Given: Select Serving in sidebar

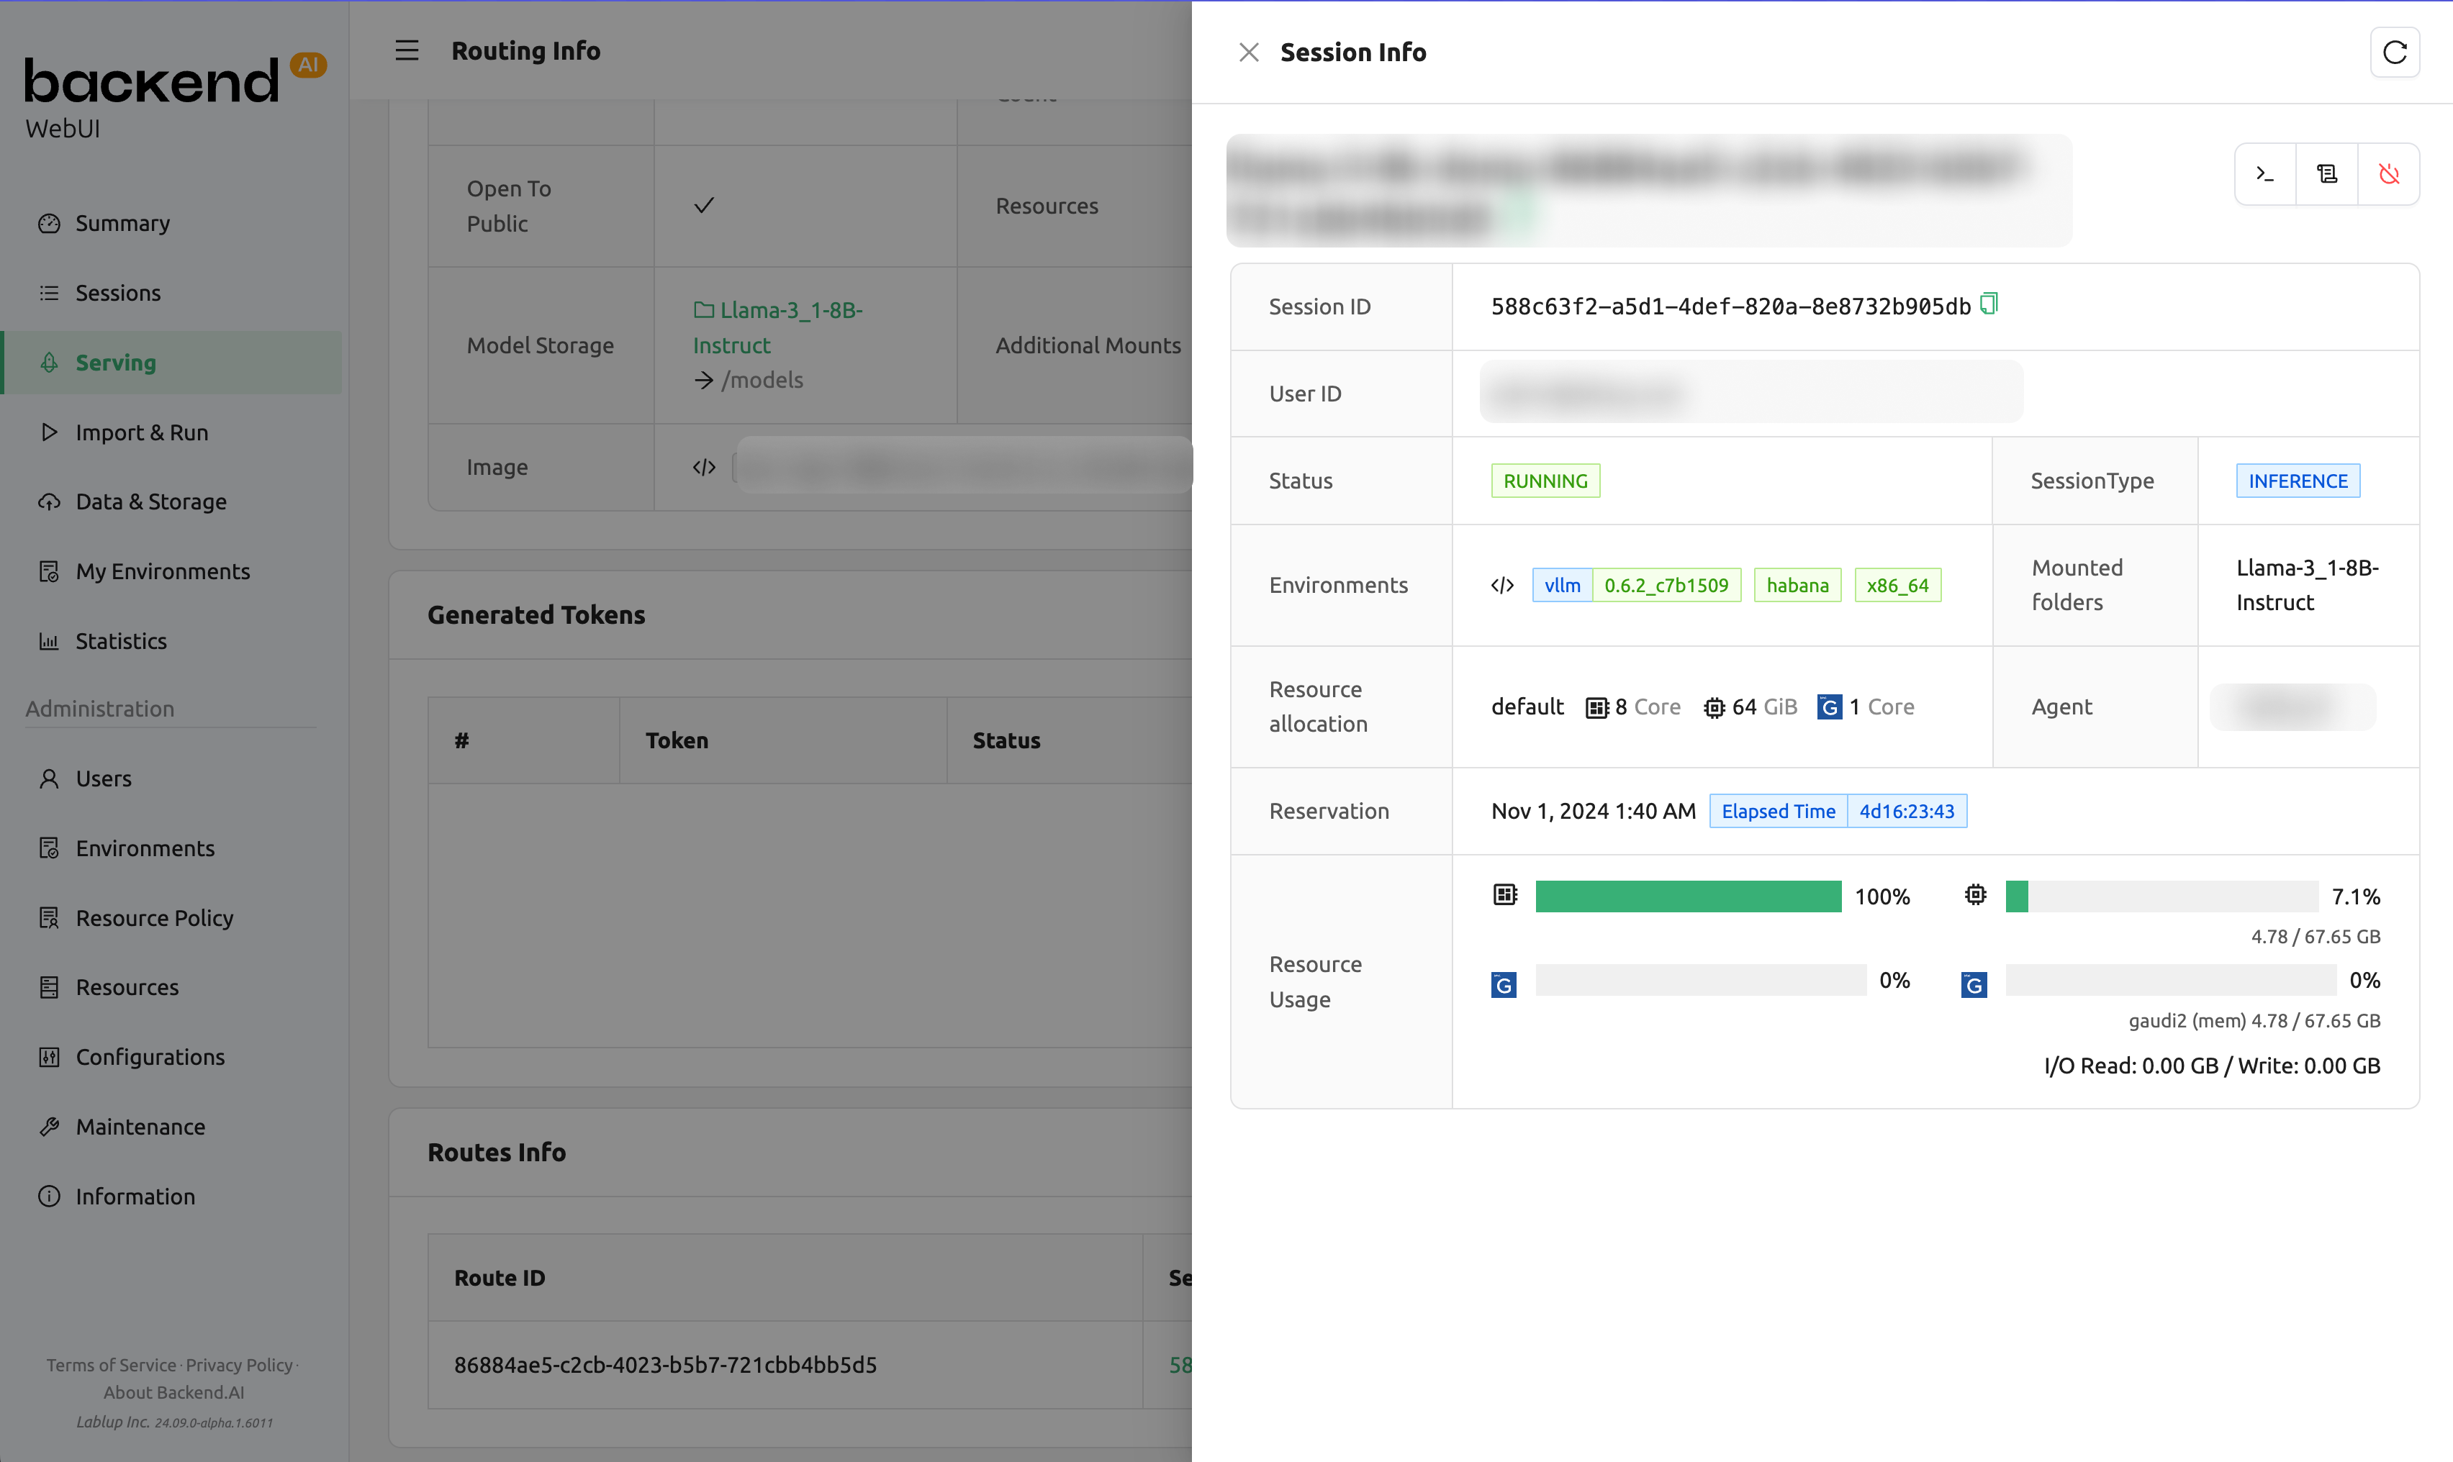Looking at the screenshot, I should pos(173,363).
